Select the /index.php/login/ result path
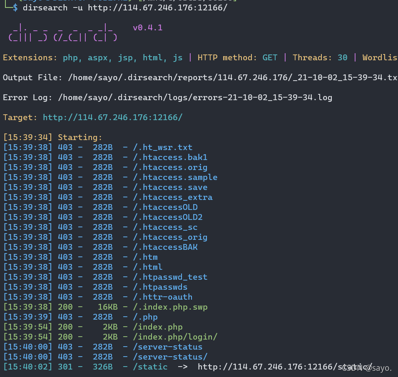Screen dimensions: 398x377 click(x=175, y=337)
